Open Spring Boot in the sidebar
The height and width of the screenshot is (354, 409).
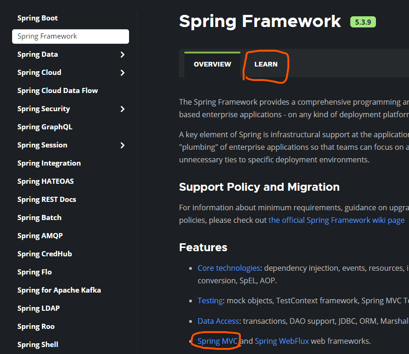click(x=38, y=18)
